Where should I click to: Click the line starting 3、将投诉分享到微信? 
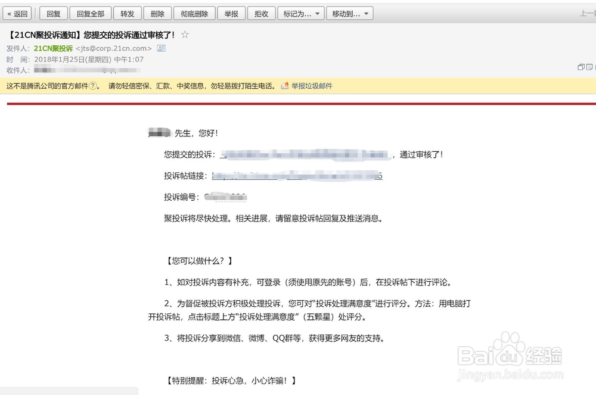[x=274, y=338]
